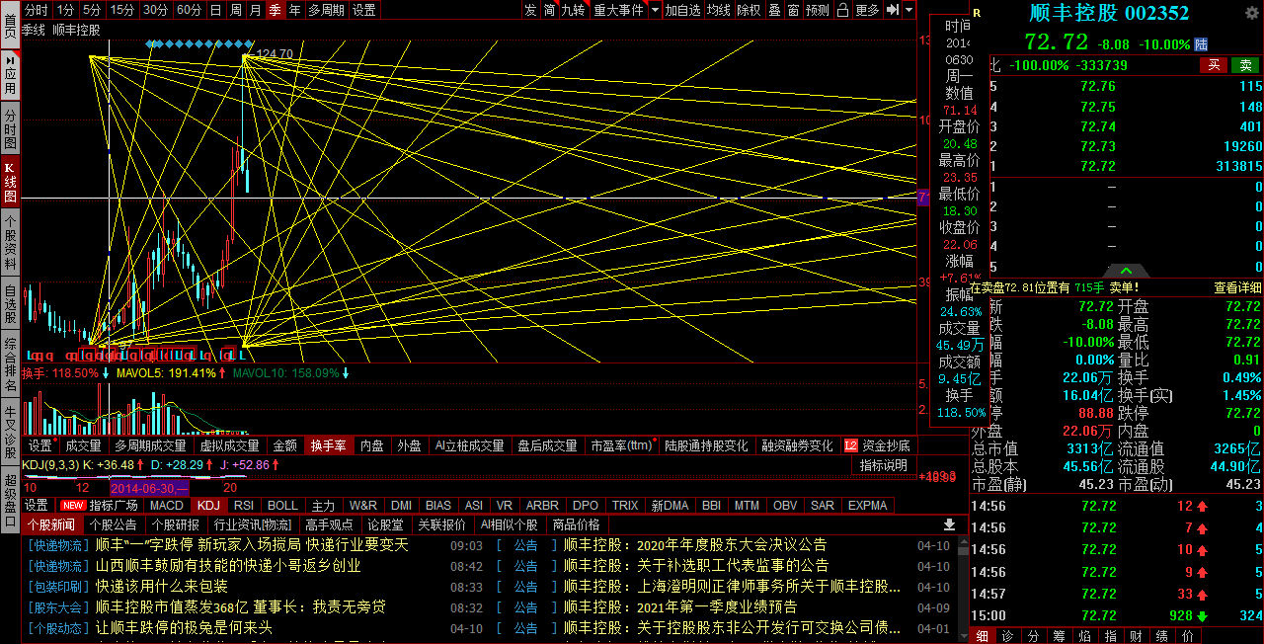Viewport: 1264px width, 644px height.
Task: Click the 重大事件 button
Action: point(618,10)
